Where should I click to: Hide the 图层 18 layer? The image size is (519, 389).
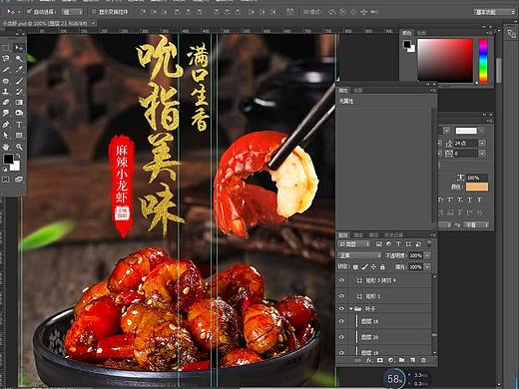[341, 321]
